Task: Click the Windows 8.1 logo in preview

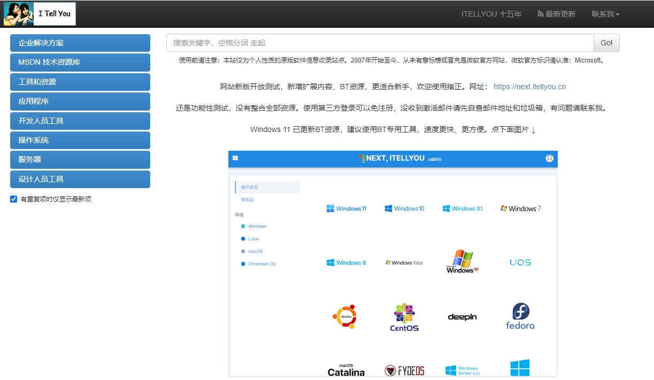Action: [463, 208]
